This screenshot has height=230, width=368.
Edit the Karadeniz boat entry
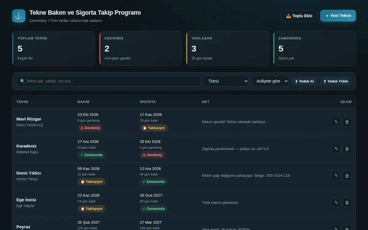(336, 149)
